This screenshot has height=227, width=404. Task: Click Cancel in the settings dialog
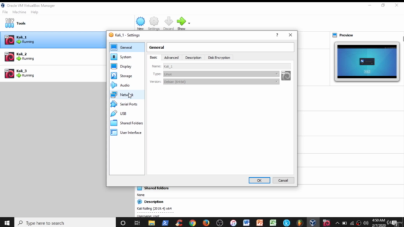click(283, 180)
